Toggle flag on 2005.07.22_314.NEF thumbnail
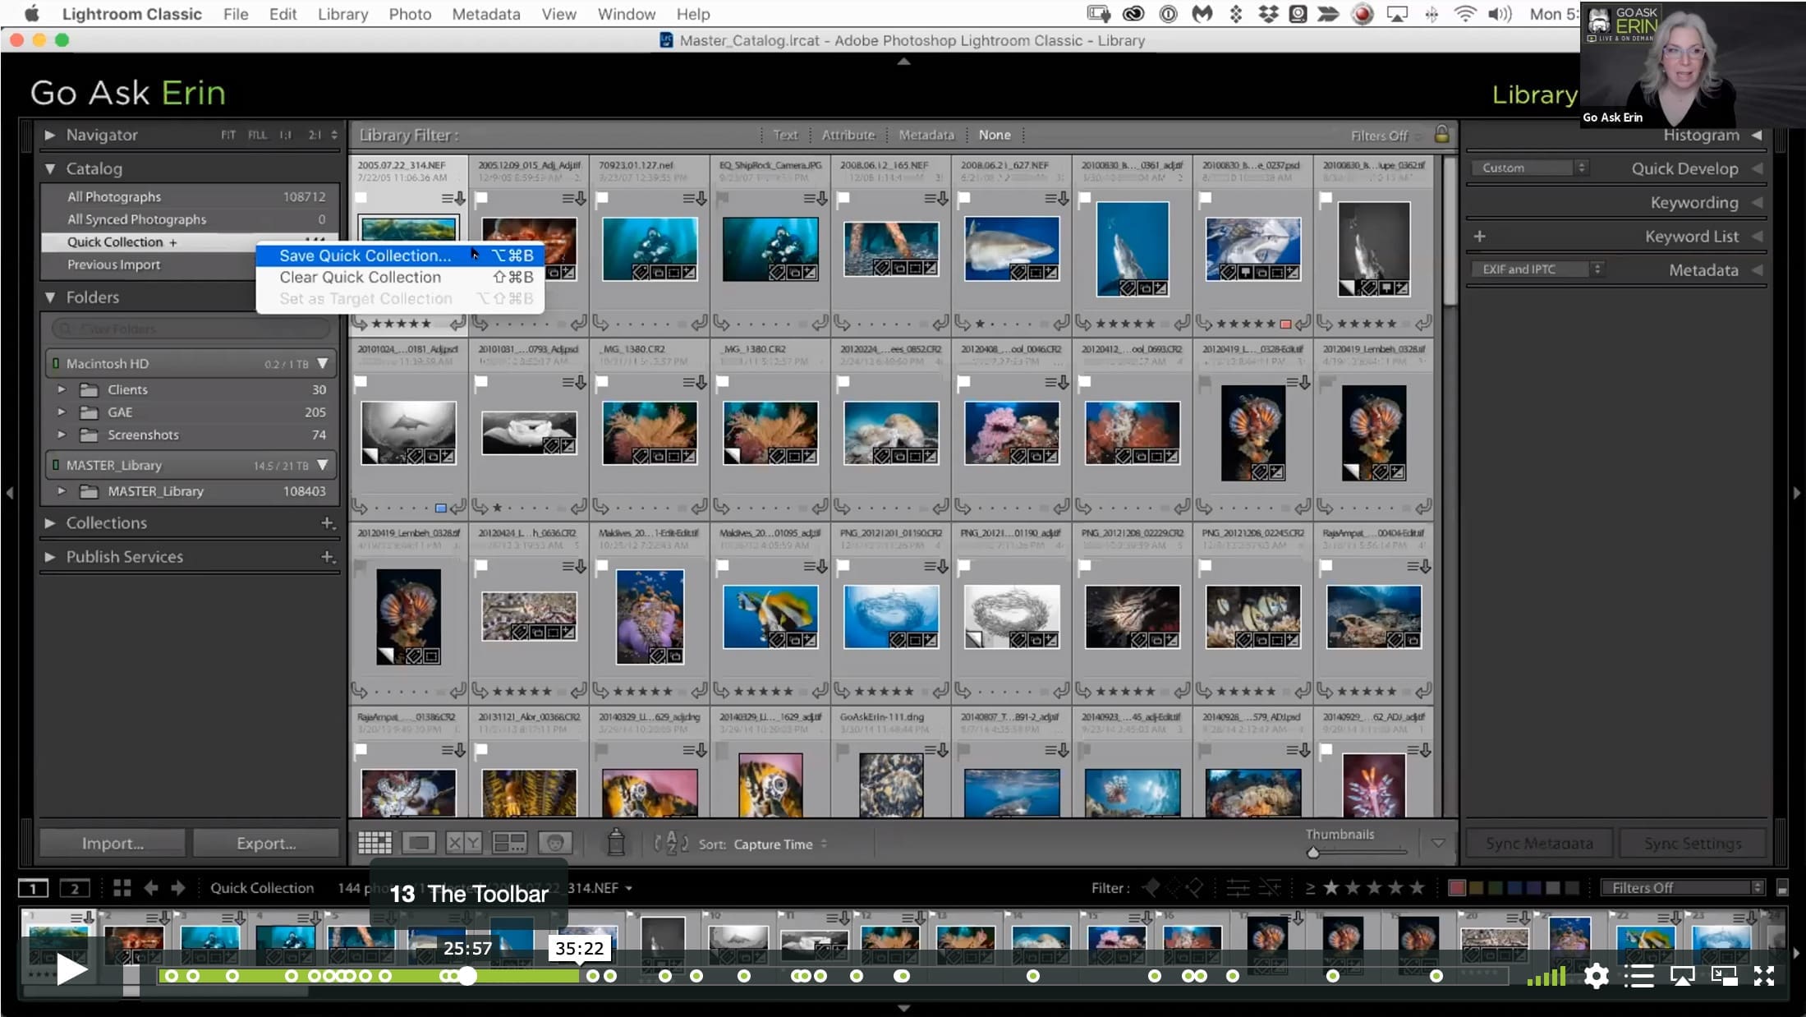Viewport: 1806px width, 1017px height. pos(361,197)
